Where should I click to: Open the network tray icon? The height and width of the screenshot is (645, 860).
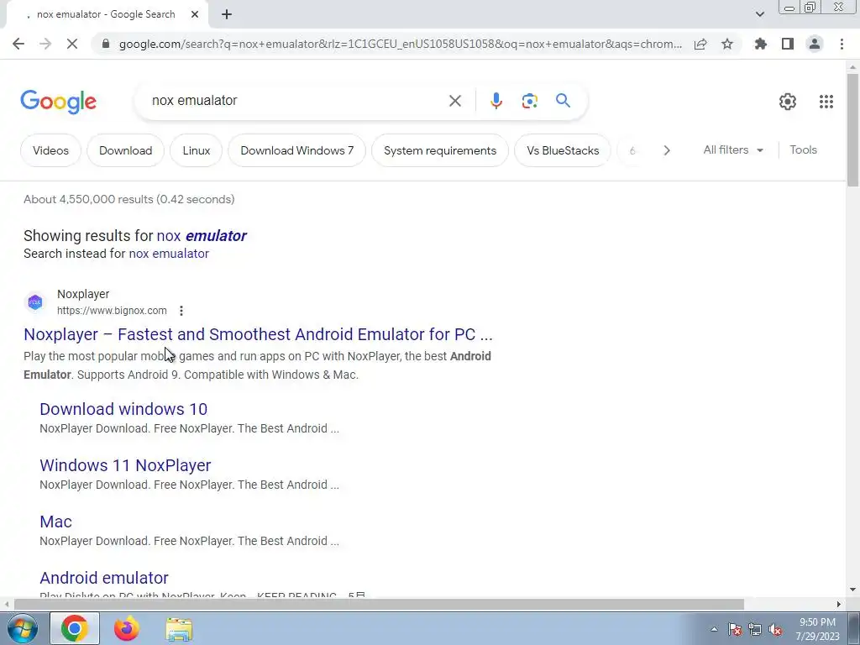(755, 630)
